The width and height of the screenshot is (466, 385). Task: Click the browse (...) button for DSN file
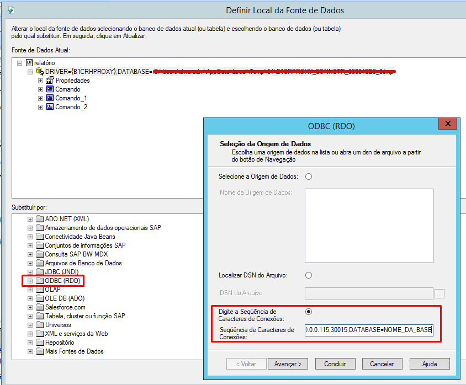coord(439,293)
